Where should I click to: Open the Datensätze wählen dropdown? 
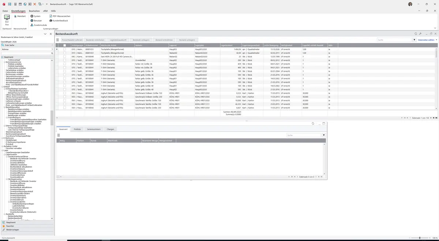[427, 40]
